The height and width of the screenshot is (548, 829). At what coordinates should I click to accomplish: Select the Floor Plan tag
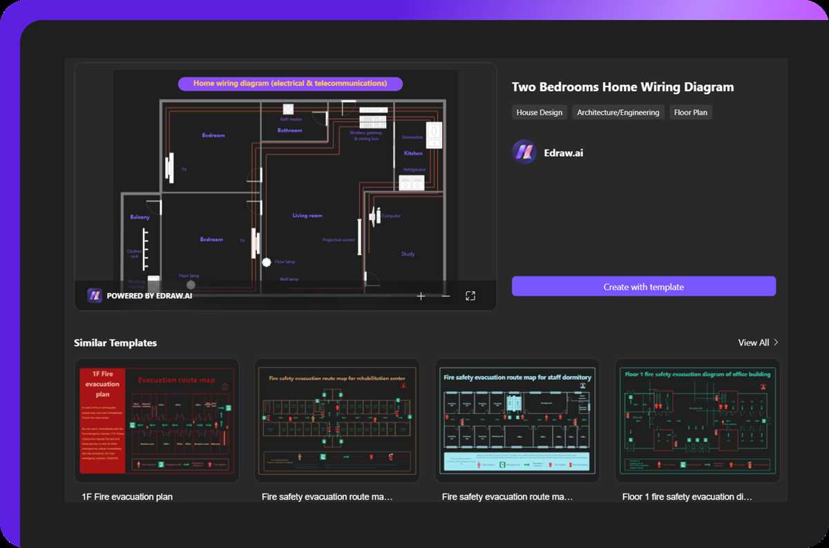(691, 112)
